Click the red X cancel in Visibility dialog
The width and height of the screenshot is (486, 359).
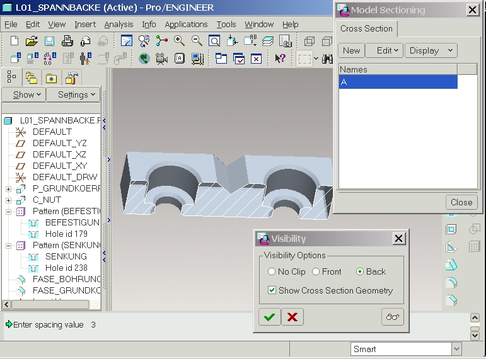point(292,317)
